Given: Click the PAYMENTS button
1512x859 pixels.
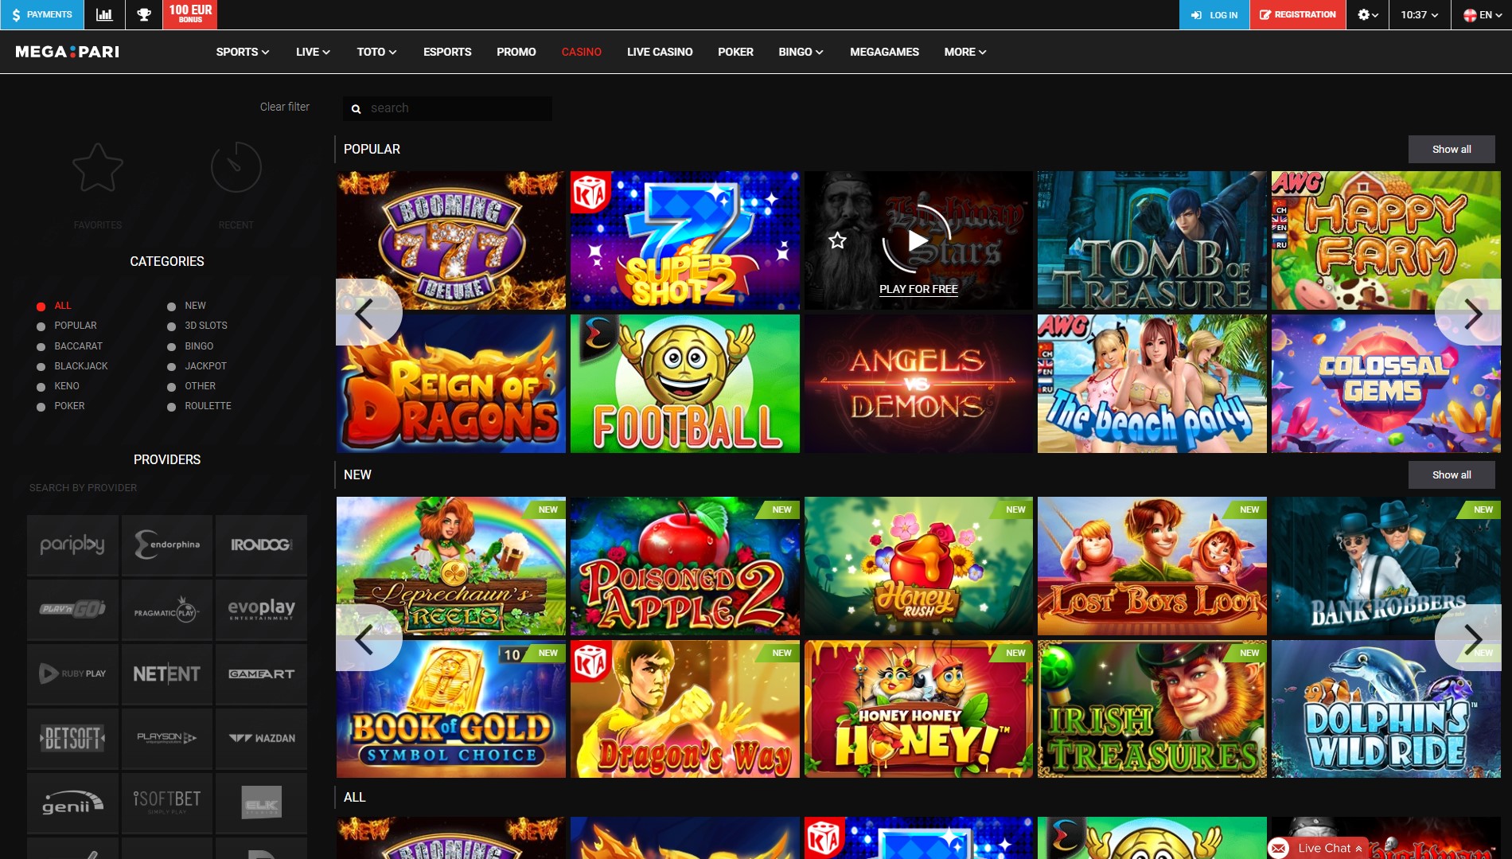Looking at the screenshot, I should pyautogui.click(x=41, y=14).
